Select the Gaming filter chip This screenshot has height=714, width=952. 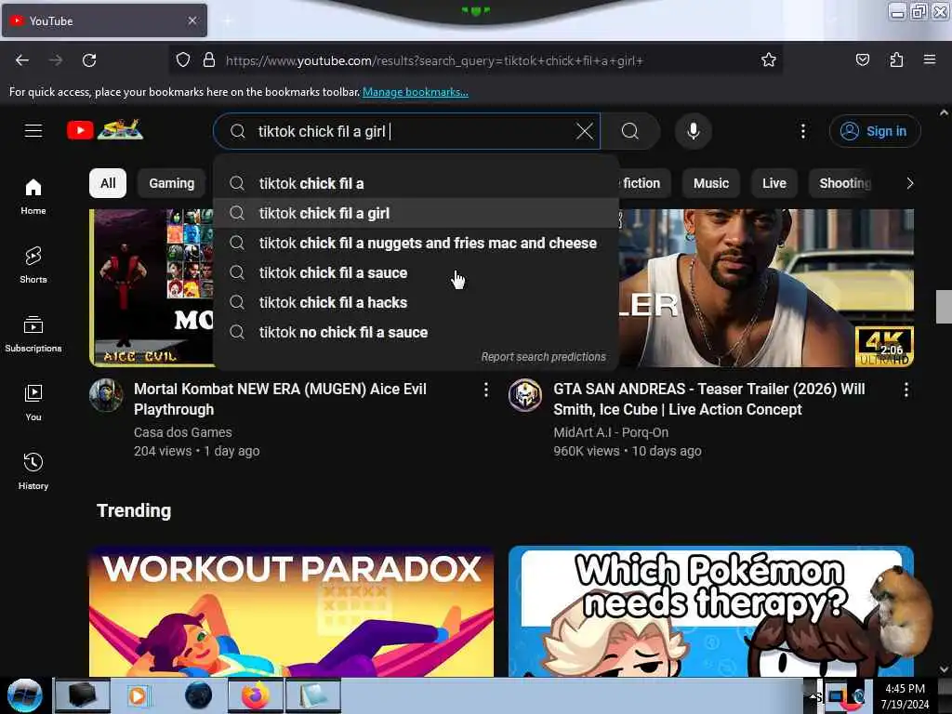coord(172,183)
